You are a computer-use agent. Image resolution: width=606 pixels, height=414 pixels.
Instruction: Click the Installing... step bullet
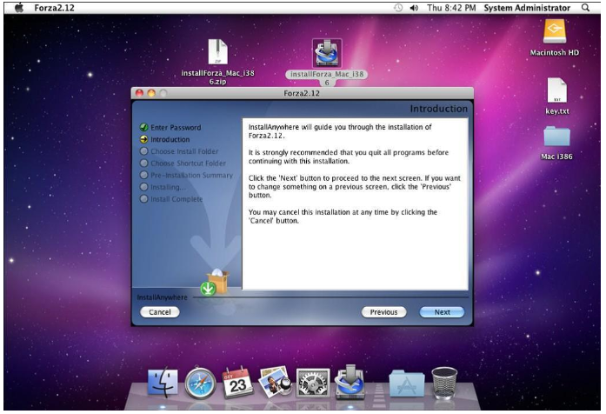[143, 187]
